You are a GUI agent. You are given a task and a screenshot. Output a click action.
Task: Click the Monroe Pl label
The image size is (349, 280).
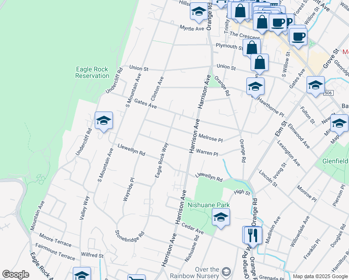307,193
